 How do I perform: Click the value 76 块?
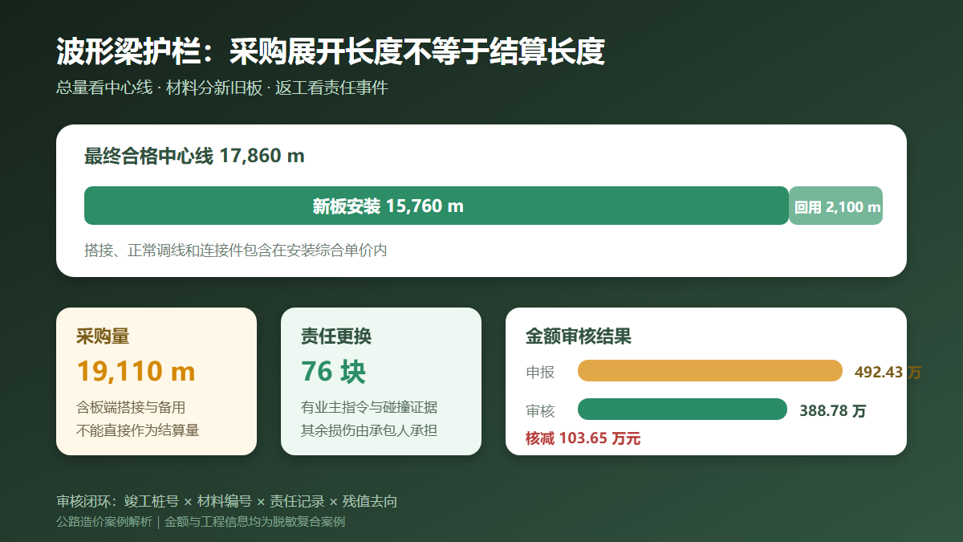tap(333, 371)
